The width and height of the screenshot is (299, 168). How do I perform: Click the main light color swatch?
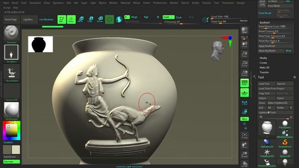point(16,150)
